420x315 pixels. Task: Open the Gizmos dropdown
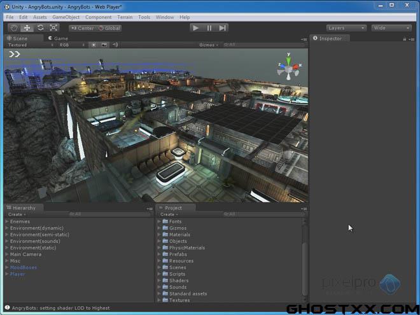(x=209, y=45)
